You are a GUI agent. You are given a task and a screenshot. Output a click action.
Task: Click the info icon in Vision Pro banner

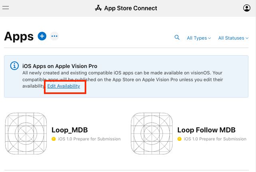click(x=14, y=66)
